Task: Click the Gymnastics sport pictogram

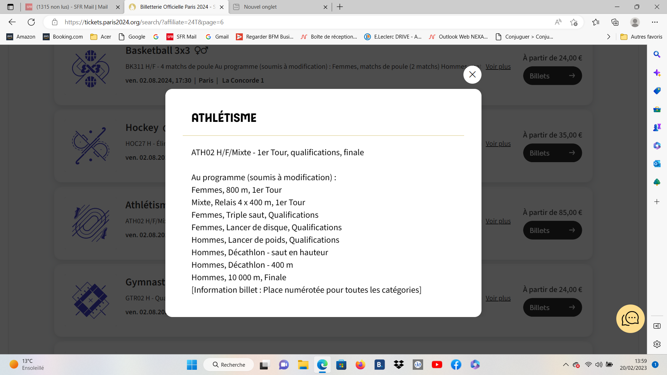Action: [x=91, y=300]
